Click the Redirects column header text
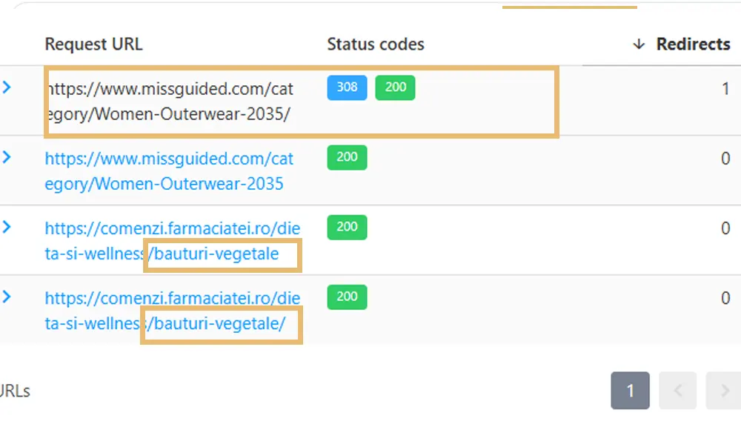741x430 pixels. tap(693, 44)
